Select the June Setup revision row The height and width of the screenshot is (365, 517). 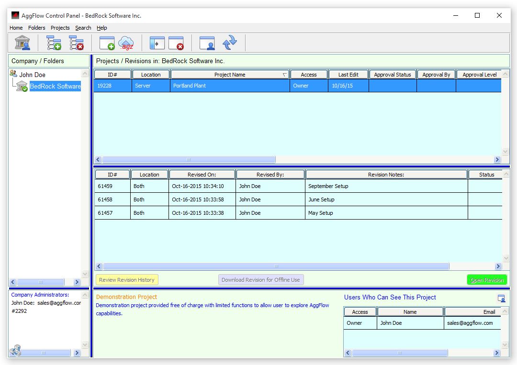tap(321, 199)
